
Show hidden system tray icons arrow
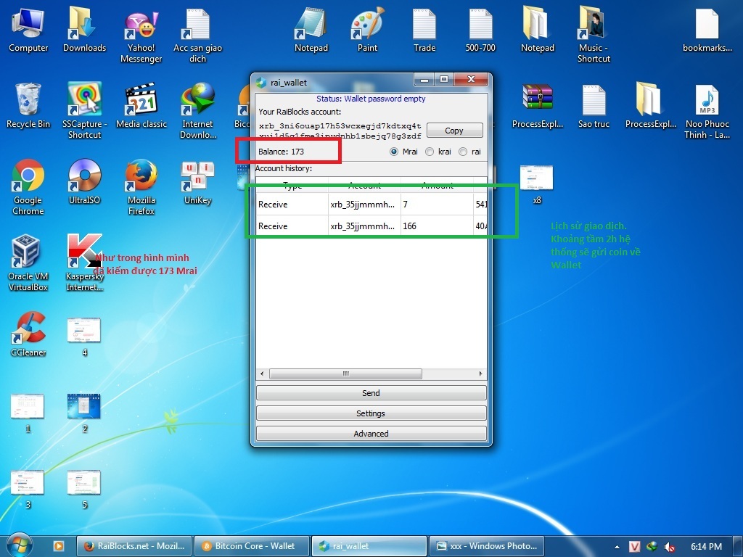617,547
